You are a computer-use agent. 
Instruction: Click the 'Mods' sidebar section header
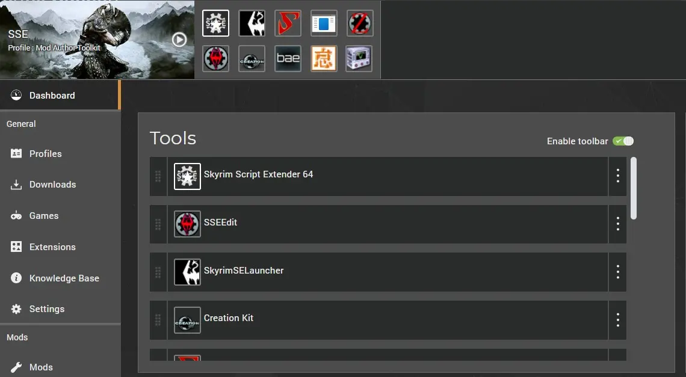[17, 337]
